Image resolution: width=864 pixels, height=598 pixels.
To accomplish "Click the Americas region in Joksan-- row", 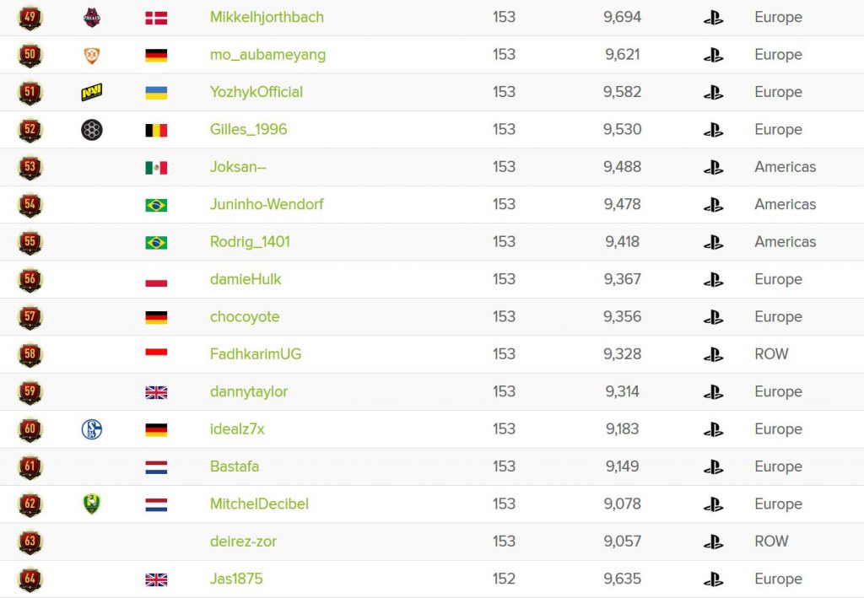I will click(785, 167).
